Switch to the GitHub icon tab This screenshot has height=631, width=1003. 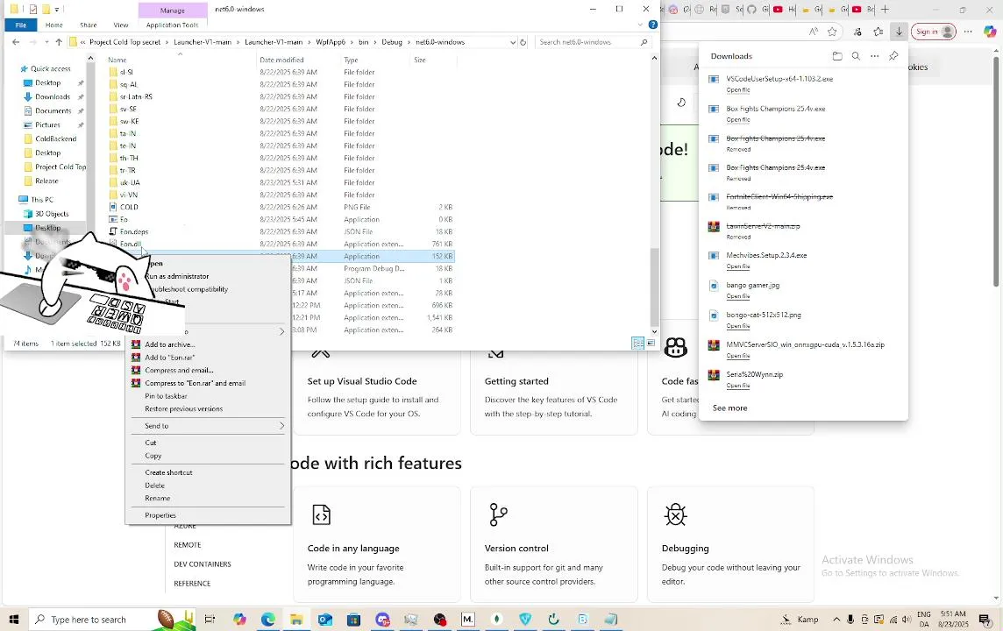tap(751, 9)
